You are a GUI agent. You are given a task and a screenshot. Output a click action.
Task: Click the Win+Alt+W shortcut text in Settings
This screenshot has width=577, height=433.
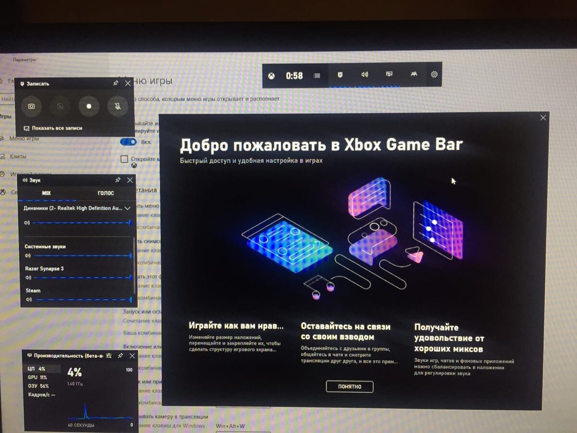(230, 426)
